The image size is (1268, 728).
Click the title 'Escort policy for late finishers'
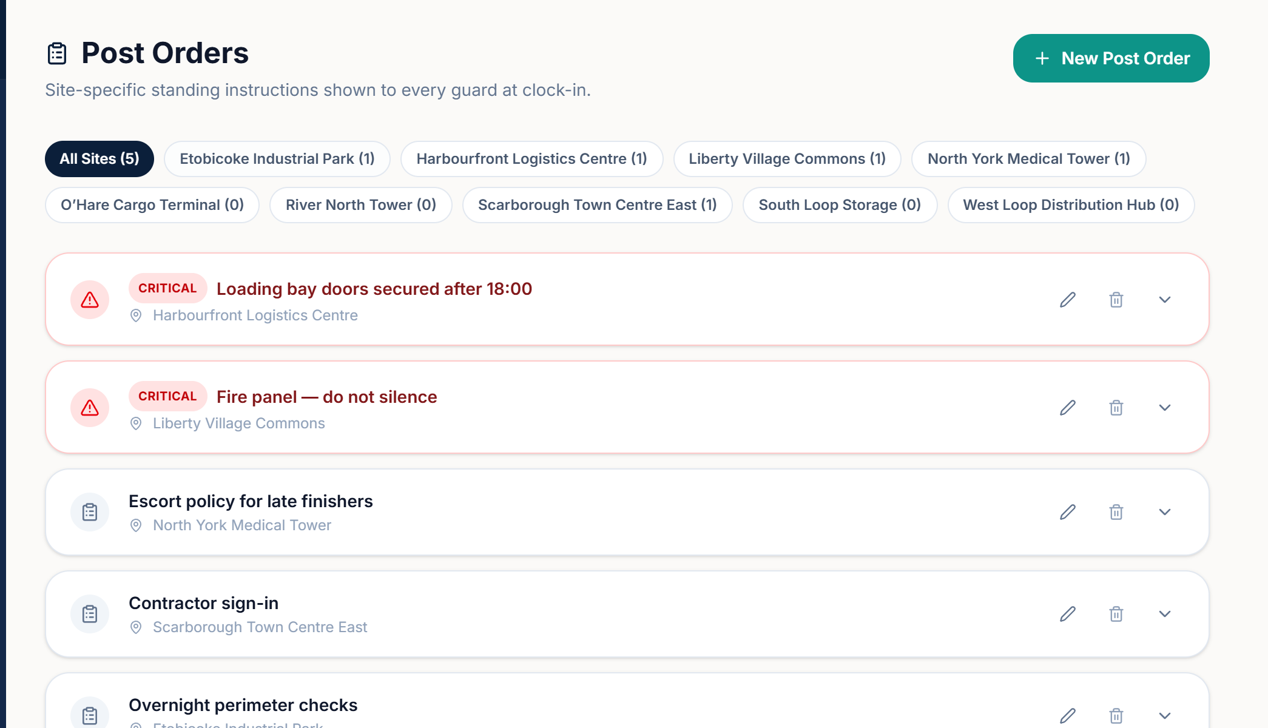pyautogui.click(x=251, y=501)
